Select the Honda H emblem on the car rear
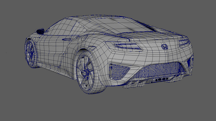Image resolution: width=216 pixels, height=121 pixels. 165,47
